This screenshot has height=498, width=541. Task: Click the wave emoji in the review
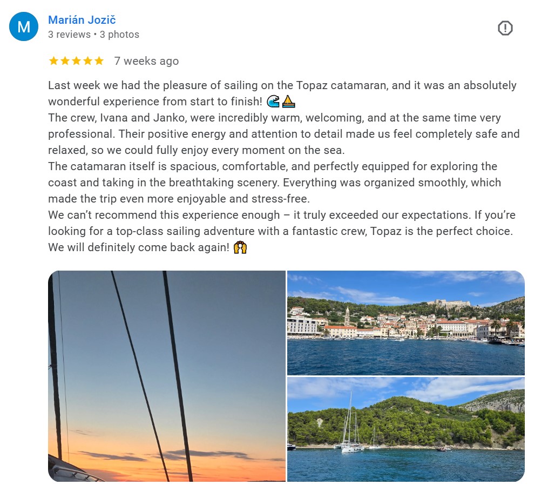click(x=274, y=102)
